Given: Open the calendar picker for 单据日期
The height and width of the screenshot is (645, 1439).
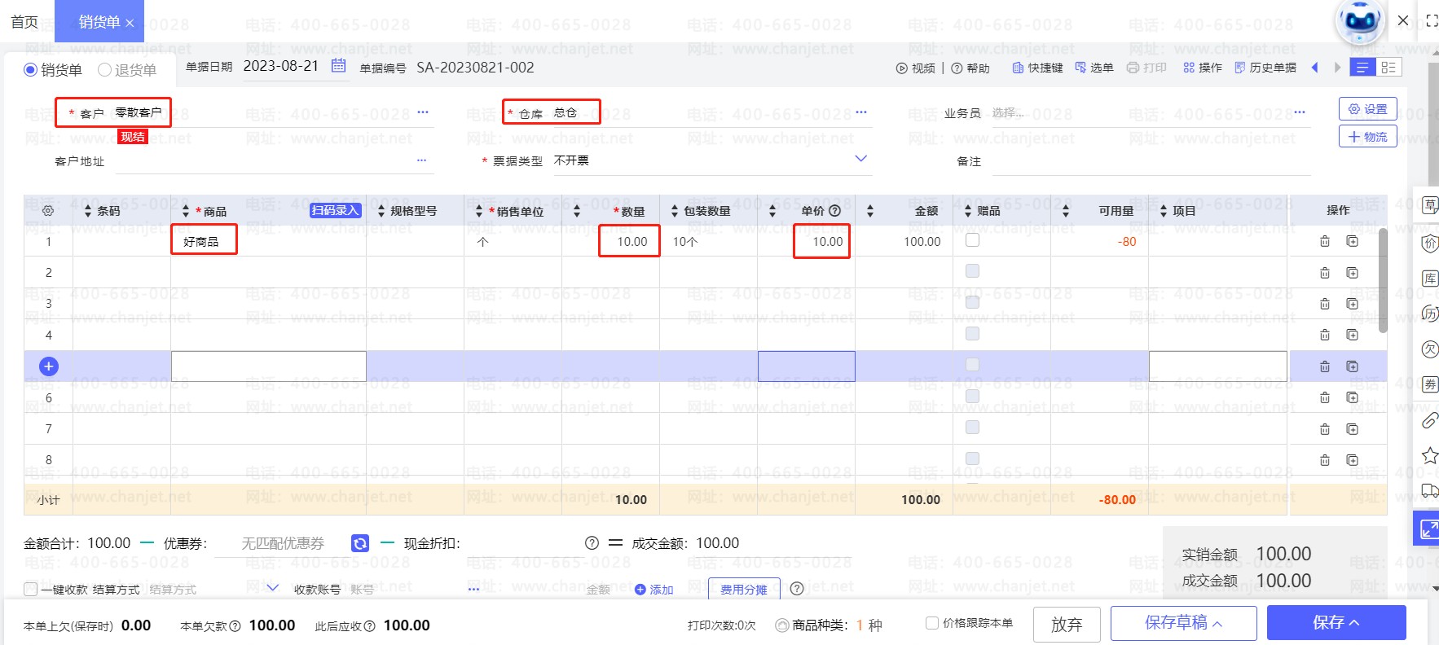Looking at the screenshot, I should point(339,66).
